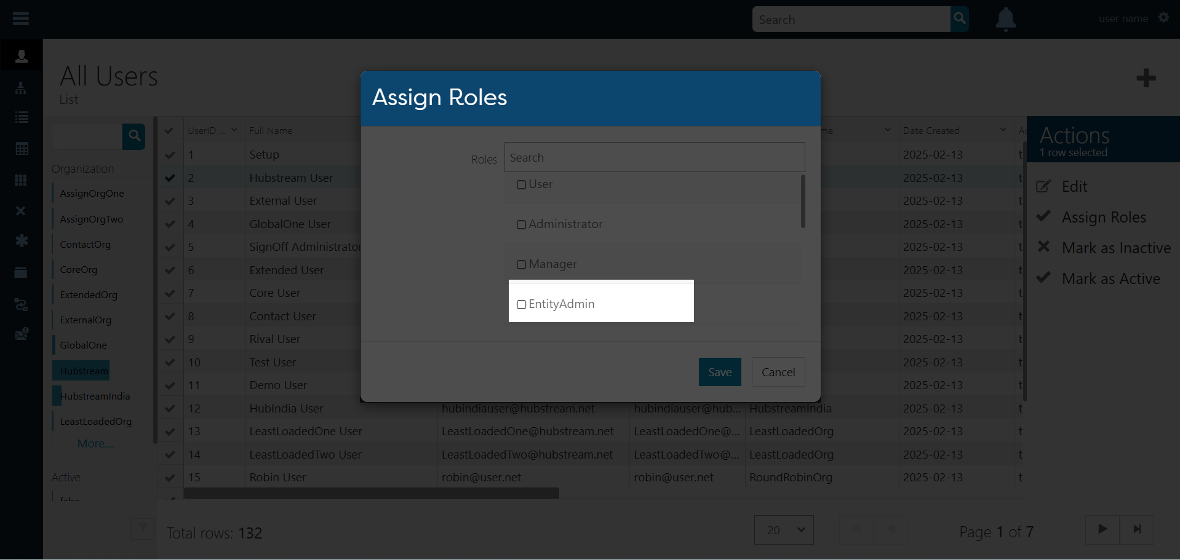Save the assigned roles

pos(719,372)
